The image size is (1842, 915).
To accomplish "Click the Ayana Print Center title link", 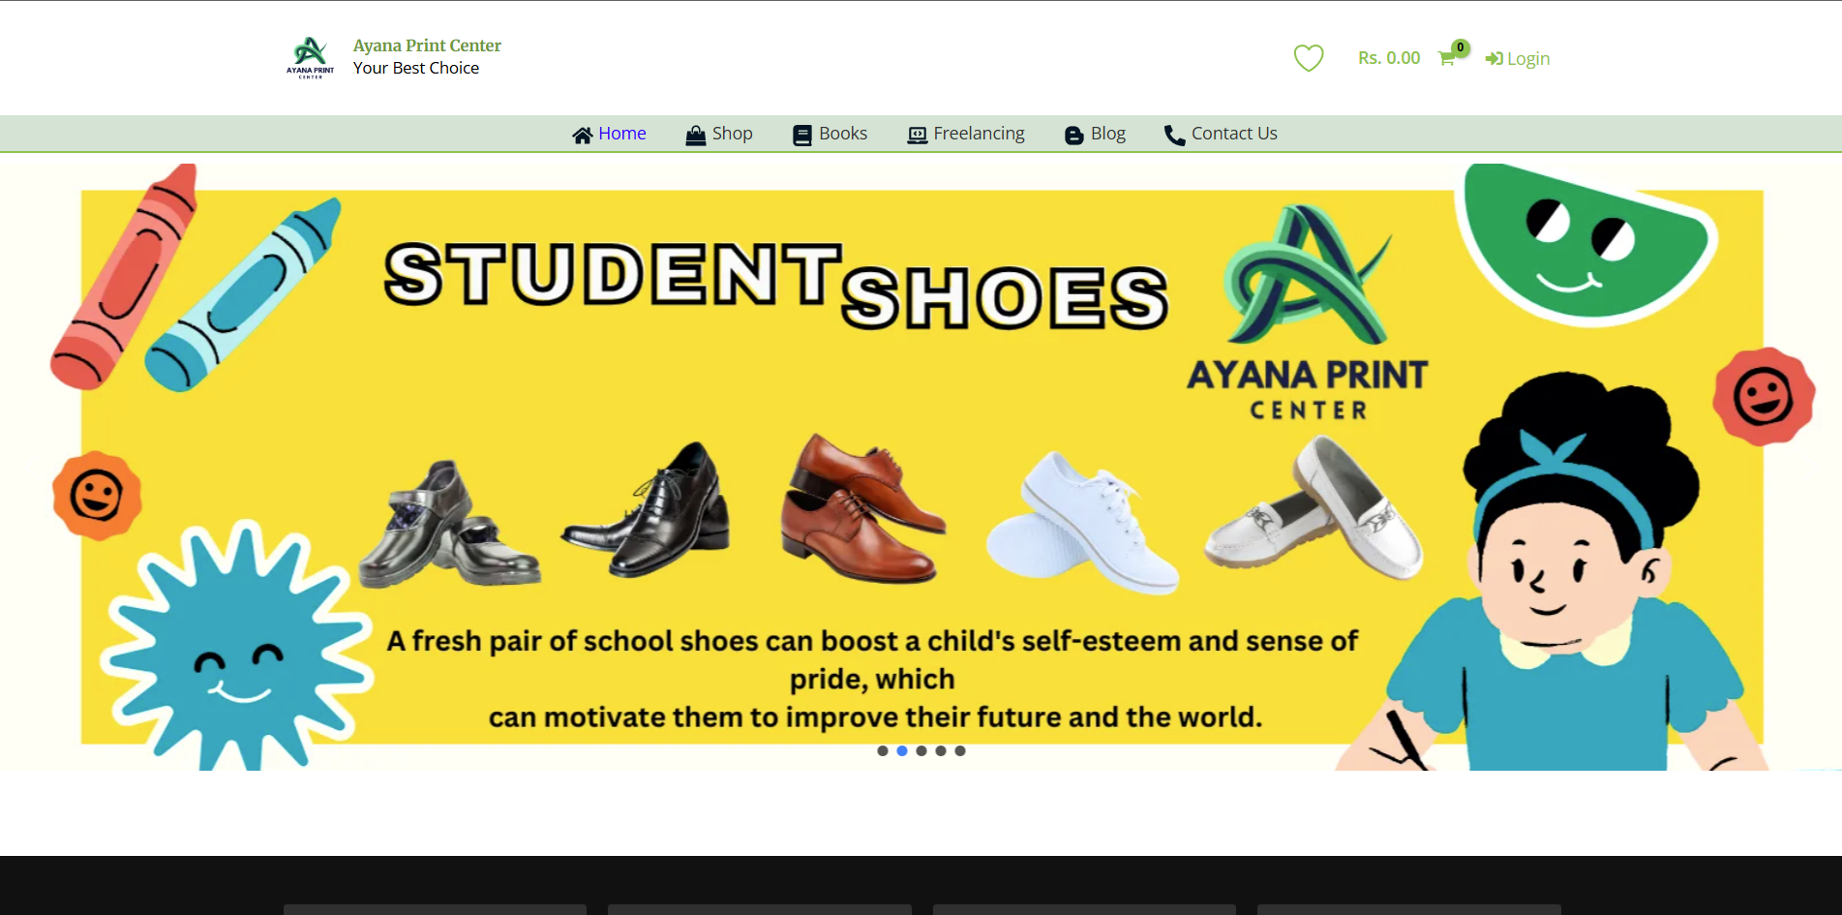I will (x=427, y=46).
